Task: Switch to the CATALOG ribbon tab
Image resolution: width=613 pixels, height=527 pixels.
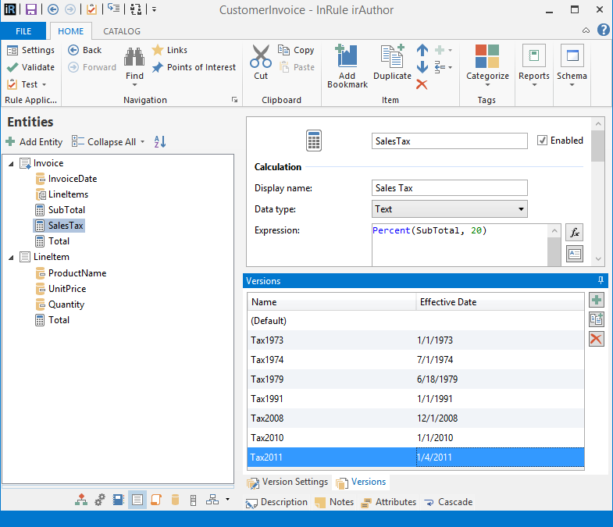Action: (x=122, y=31)
